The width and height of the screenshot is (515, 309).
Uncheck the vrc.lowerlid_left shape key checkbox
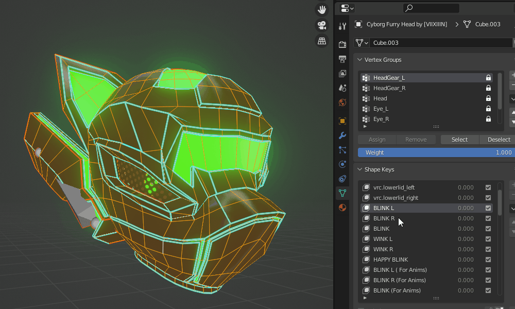(x=488, y=187)
